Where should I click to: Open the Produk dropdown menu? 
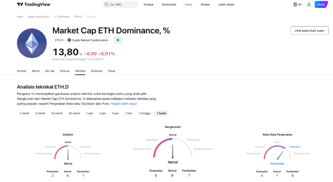point(148,4)
